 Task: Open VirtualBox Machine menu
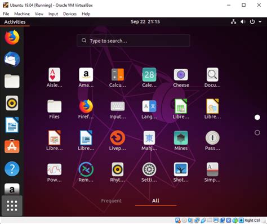click(x=22, y=14)
